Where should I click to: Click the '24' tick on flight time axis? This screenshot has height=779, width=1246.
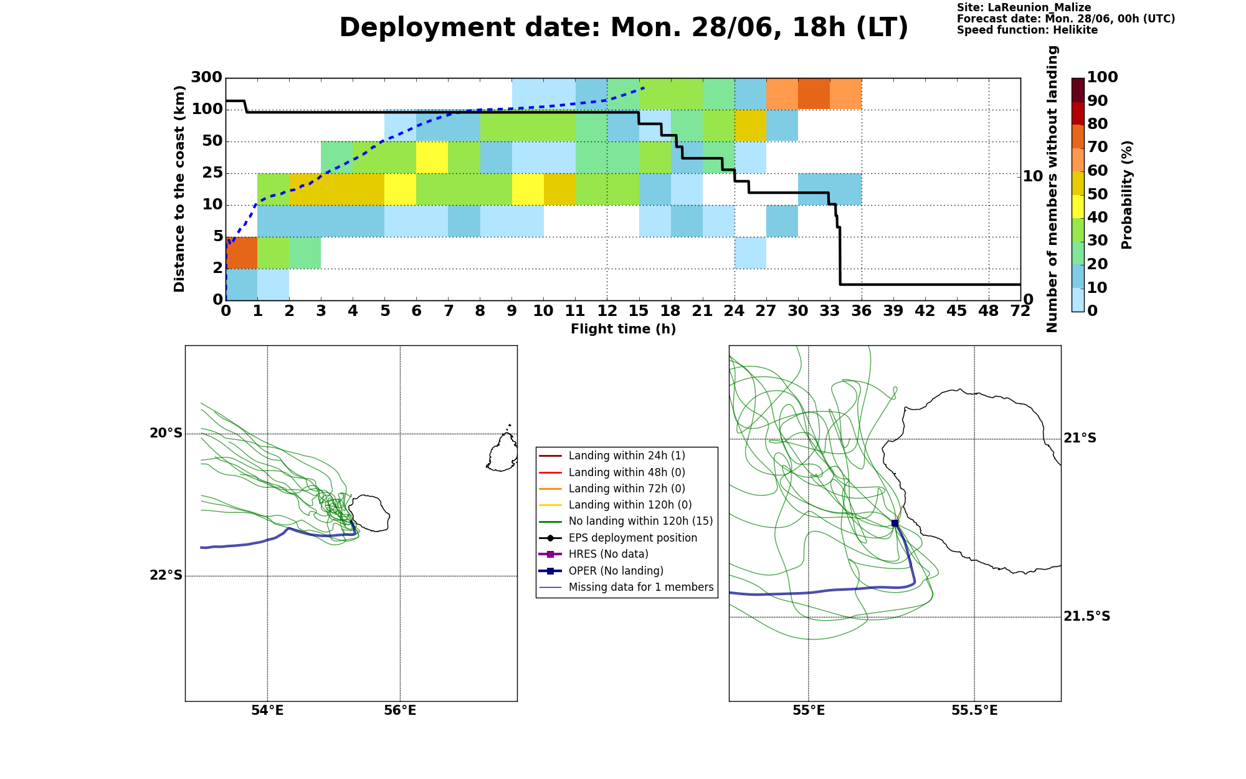735,311
